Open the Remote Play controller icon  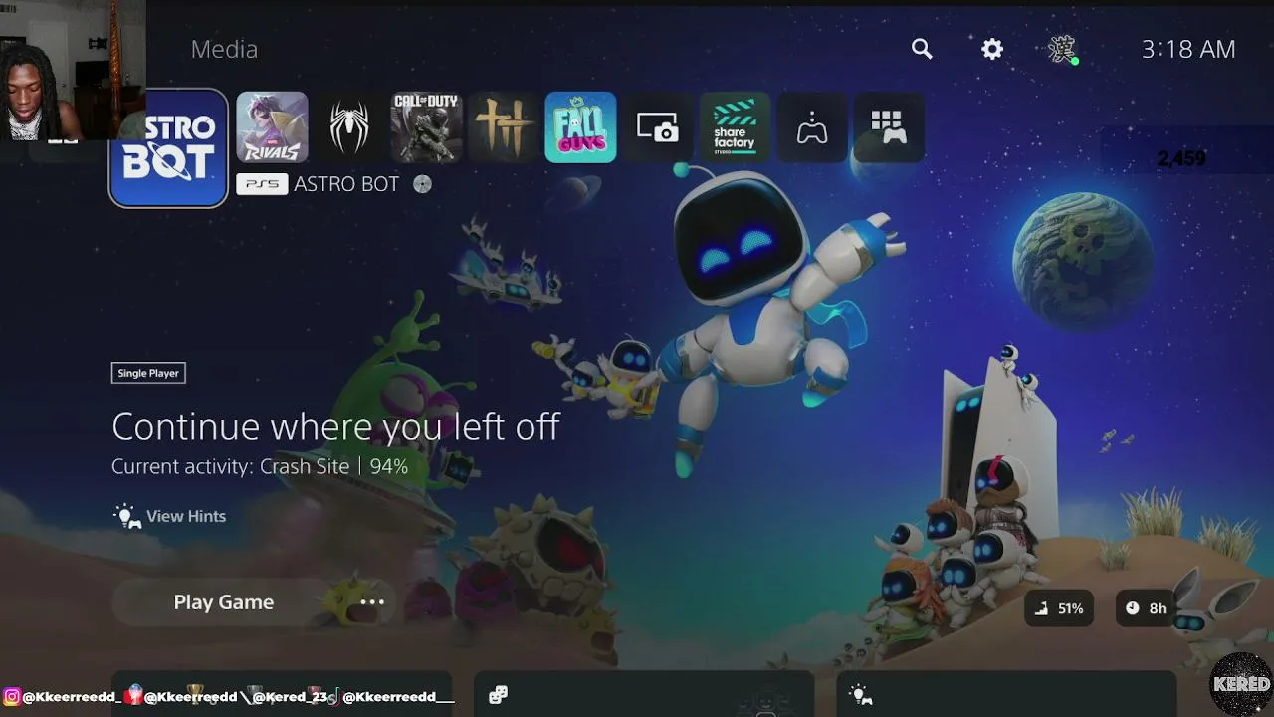click(x=812, y=127)
